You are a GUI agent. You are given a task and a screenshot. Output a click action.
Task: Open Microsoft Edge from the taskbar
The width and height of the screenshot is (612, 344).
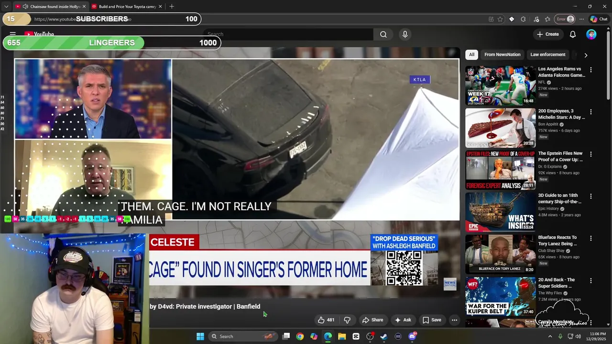click(328, 336)
